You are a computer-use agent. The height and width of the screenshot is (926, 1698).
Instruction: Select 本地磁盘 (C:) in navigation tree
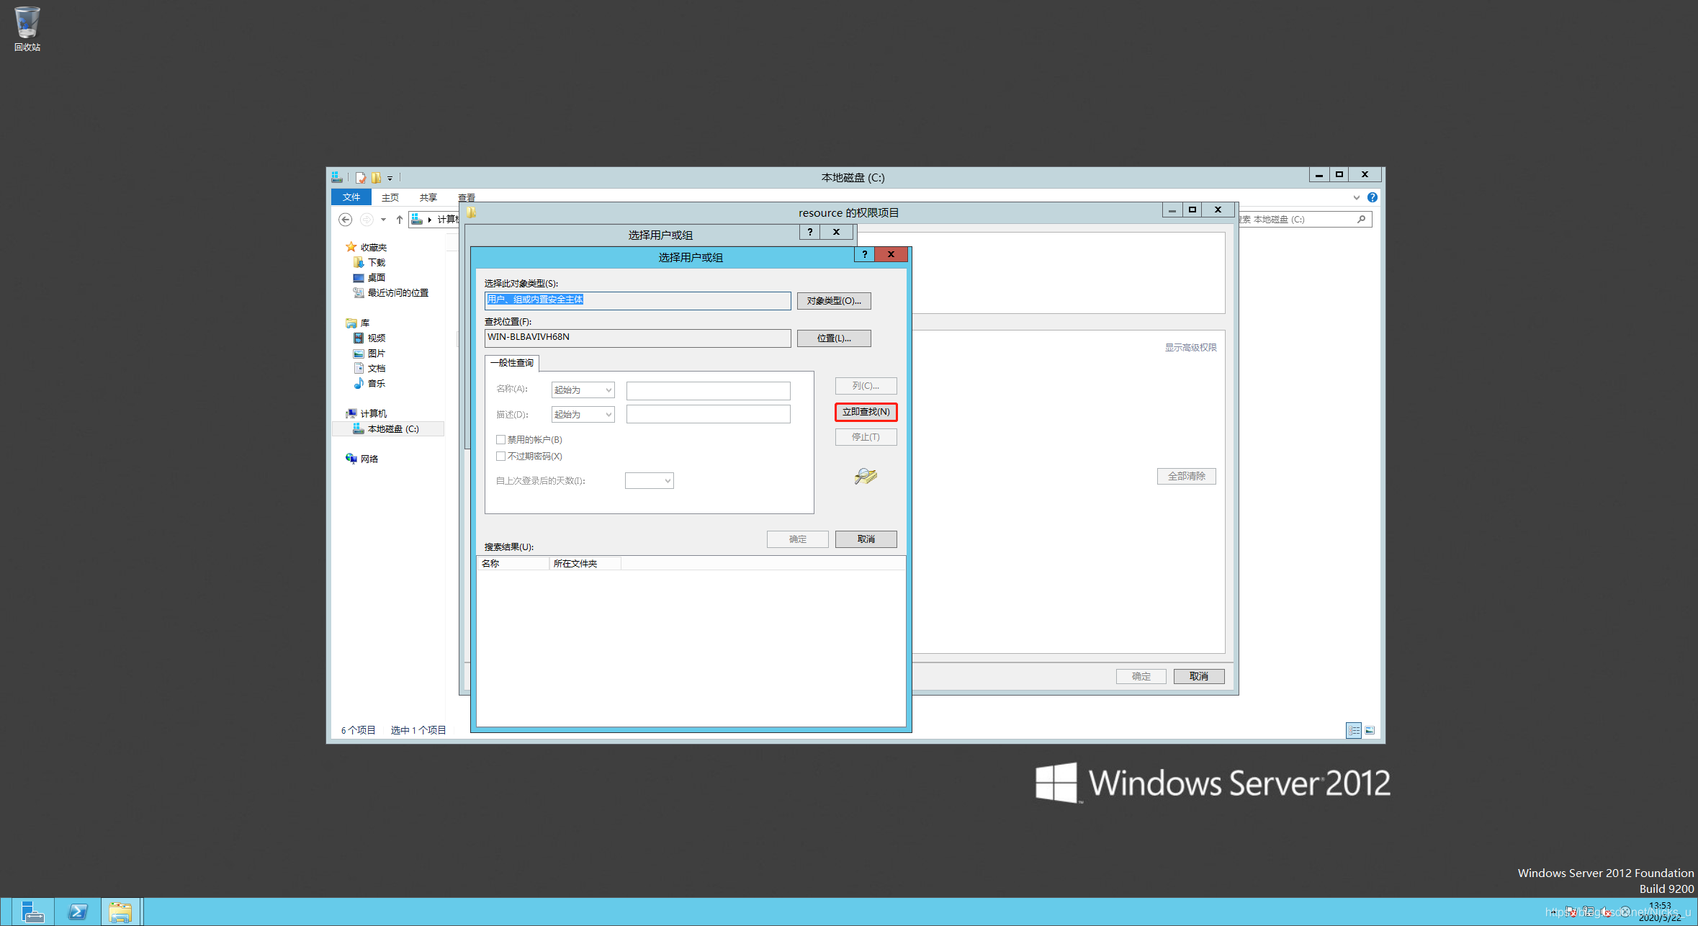pos(392,429)
